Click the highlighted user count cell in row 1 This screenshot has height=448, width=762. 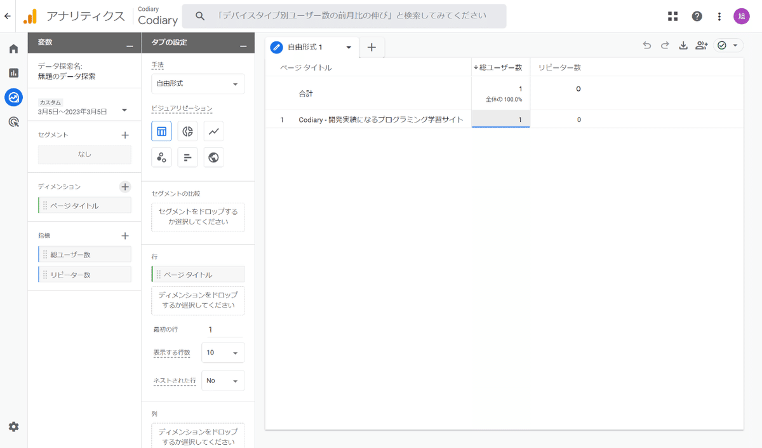point(500,119)
